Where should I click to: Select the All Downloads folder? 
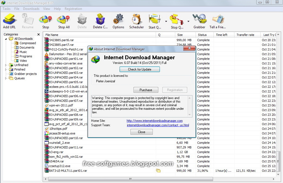point(21,39)
